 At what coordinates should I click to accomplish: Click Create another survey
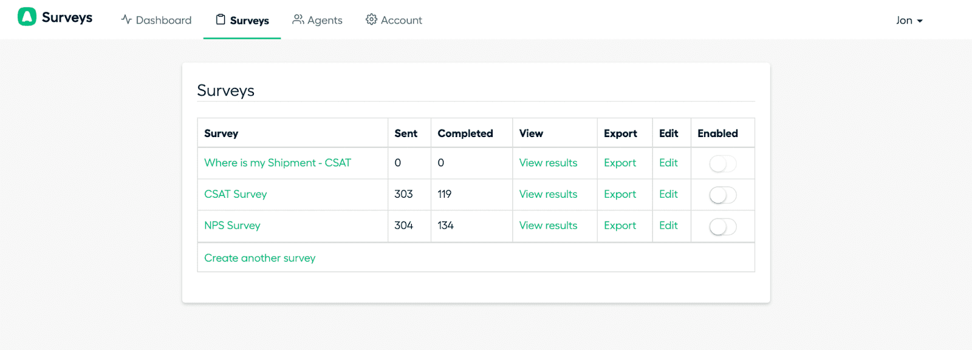(x=259, y=258)
